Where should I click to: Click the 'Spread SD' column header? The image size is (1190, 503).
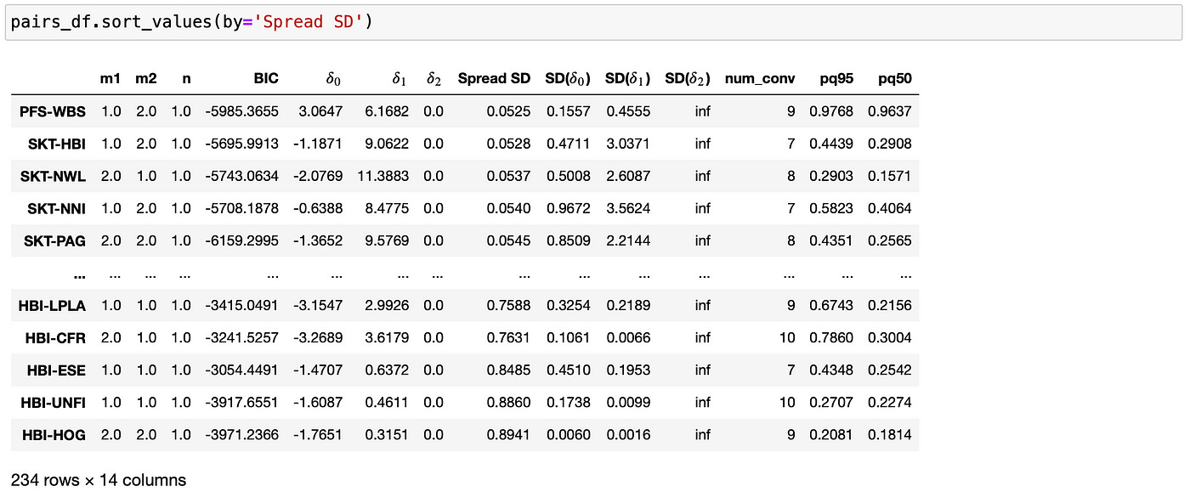494,79
